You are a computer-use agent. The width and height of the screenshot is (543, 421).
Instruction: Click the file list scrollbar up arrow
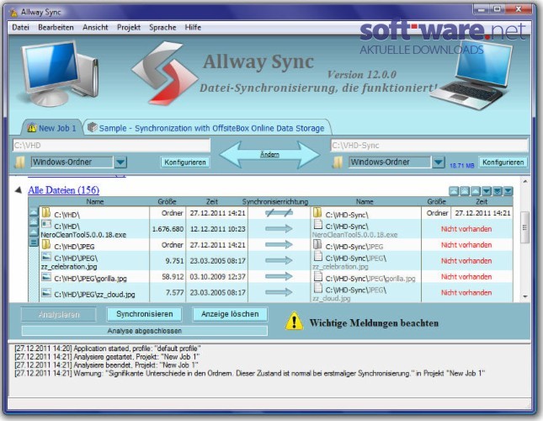pyautogui.click(x=525, y=181)
